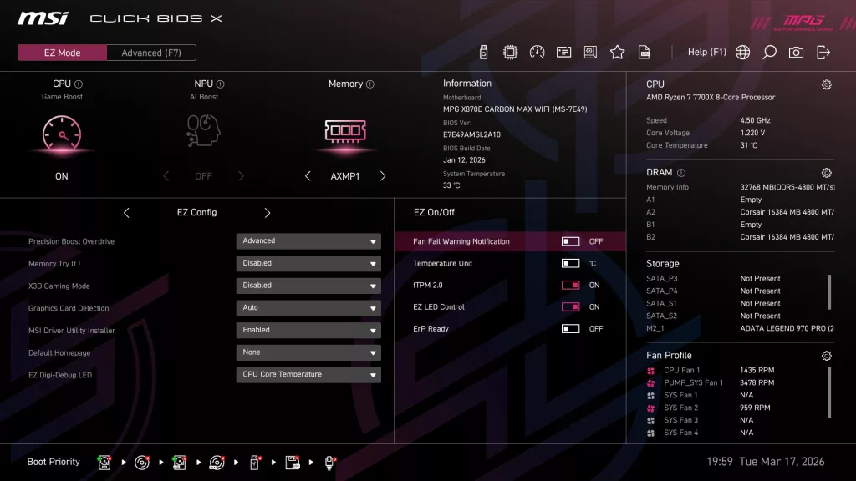
Task: Take a screenshot using the camera icon
Action: point(796,51)
